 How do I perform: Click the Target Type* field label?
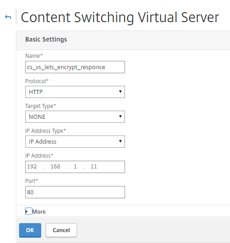click(41, 106)
